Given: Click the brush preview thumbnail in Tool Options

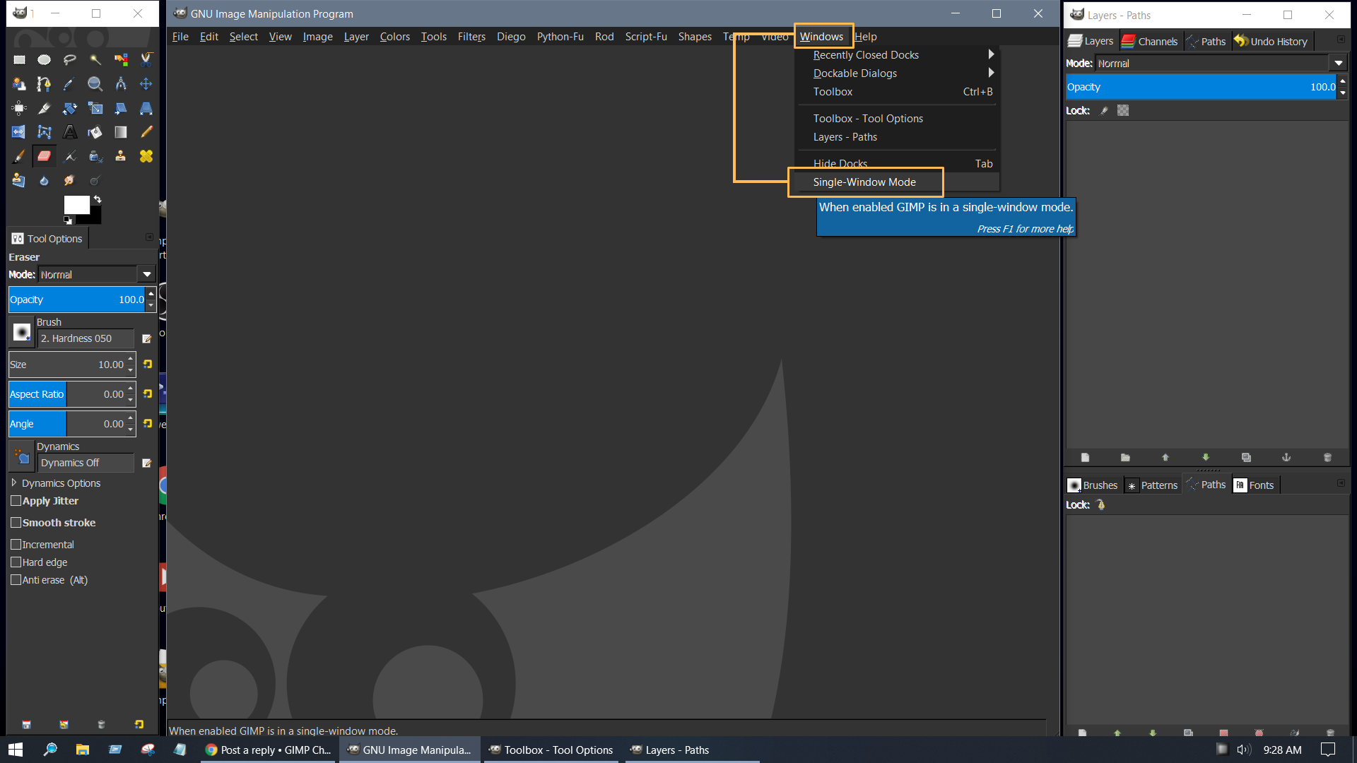Looking at the screenshot, I should (22, 332).
